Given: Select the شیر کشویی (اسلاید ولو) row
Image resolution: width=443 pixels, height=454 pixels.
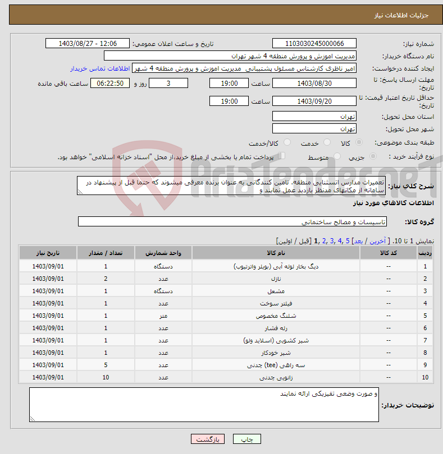Looking at the screenshot, I should pyautogui.click(x=226, y=340).
